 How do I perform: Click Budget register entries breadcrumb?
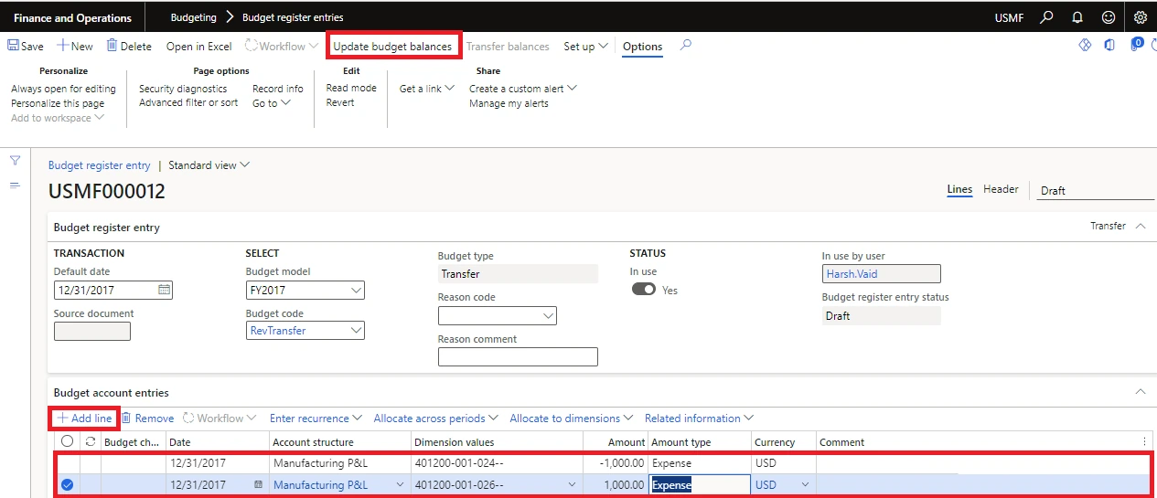pos(293,17)
